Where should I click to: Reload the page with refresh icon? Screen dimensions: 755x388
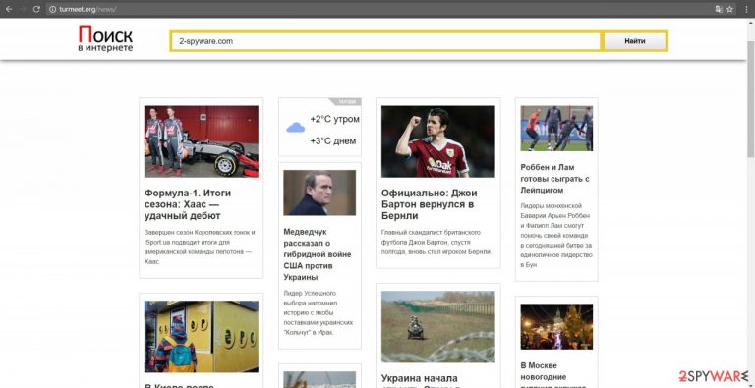[x=36, y=9]
